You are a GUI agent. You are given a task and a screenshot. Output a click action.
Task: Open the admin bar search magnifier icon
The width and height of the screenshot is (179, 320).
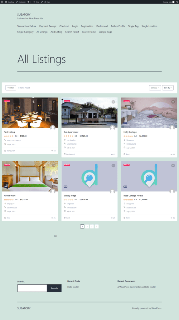[177, 2]
